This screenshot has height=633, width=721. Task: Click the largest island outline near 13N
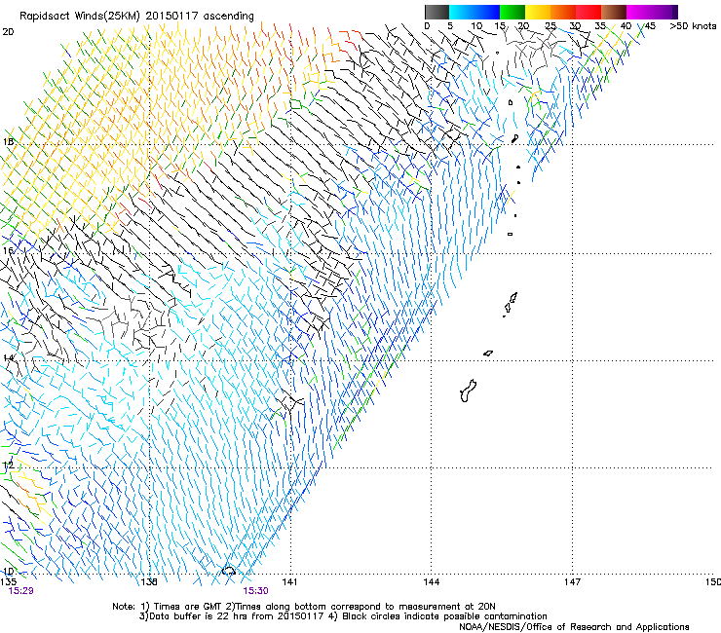pyautogui.click(x=468, y=391)
